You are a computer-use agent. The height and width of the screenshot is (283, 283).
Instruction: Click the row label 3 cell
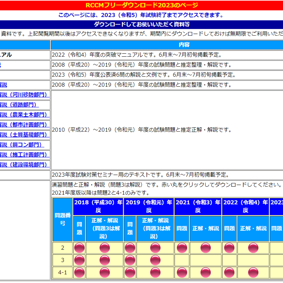click(x=63, y=260)
